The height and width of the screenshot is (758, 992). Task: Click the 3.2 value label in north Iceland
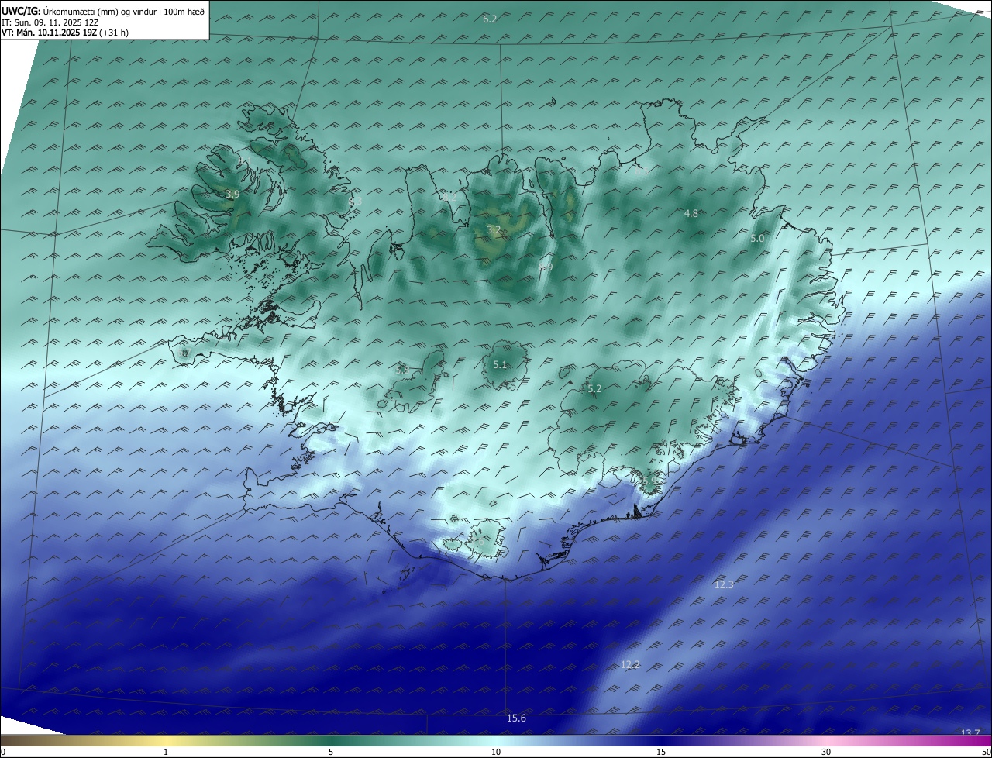coord(494,230)
